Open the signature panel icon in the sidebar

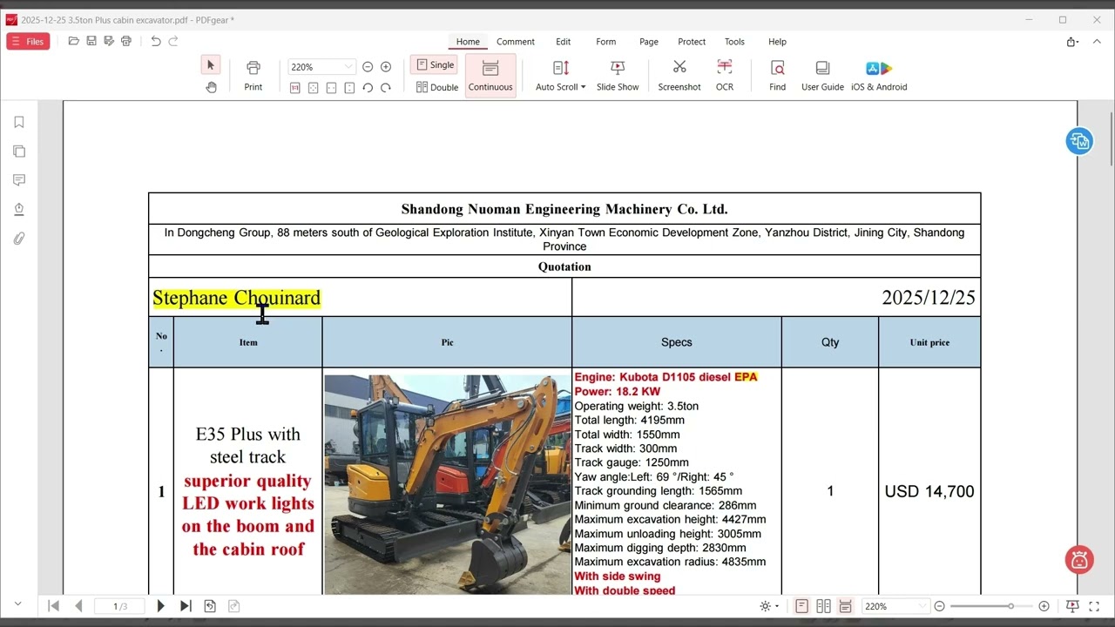19,209
